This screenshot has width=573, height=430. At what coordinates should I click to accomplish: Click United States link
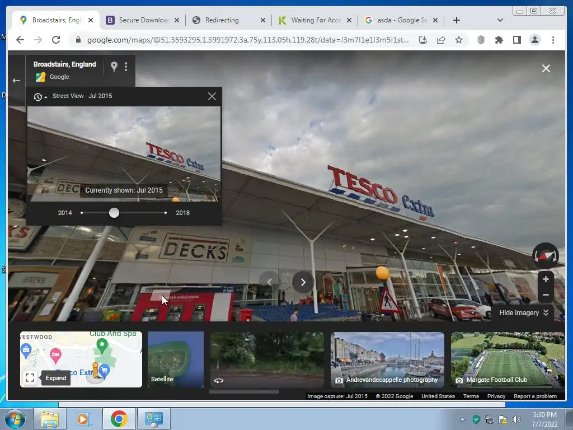[438, 396]
